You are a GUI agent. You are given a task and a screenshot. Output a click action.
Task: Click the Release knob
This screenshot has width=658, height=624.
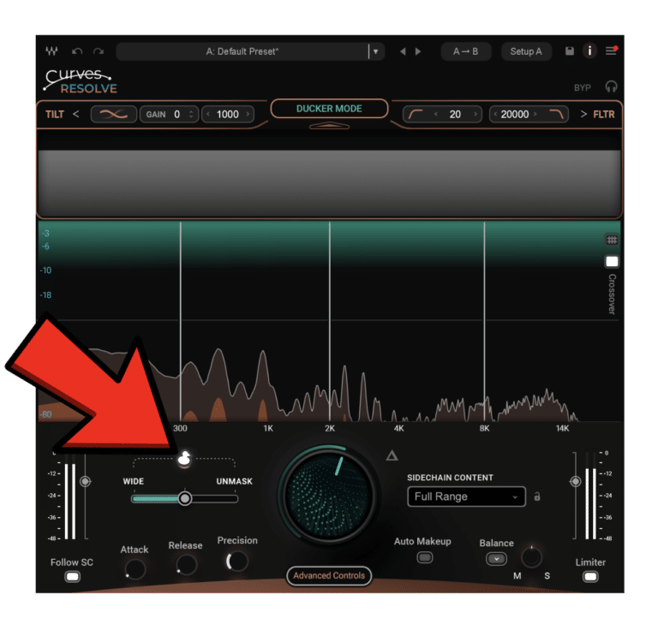(x=186, y=564)
